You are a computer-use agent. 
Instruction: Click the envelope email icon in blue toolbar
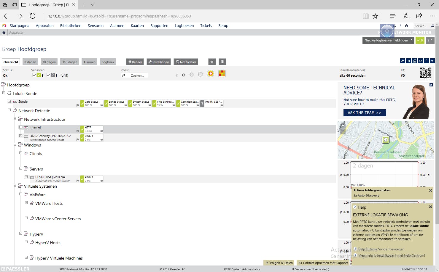[420, 61]
